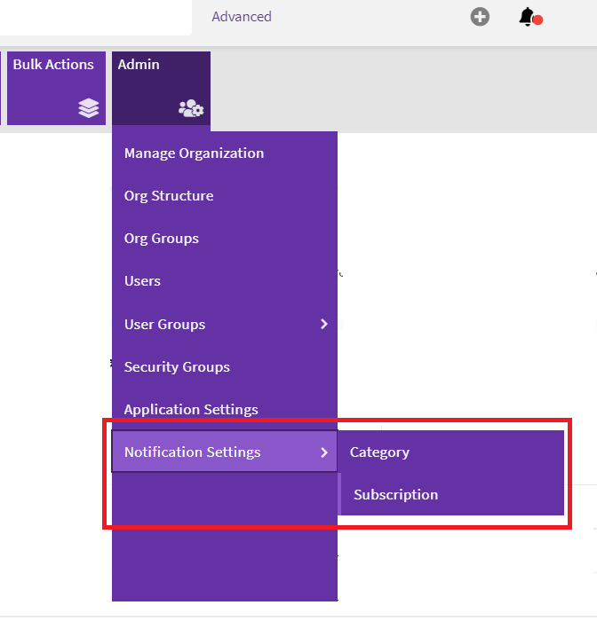The height and width of the screenshot is (621, 597).
Task: Expand Notification Settings chevron arrow
Action: tap(324, 452)
